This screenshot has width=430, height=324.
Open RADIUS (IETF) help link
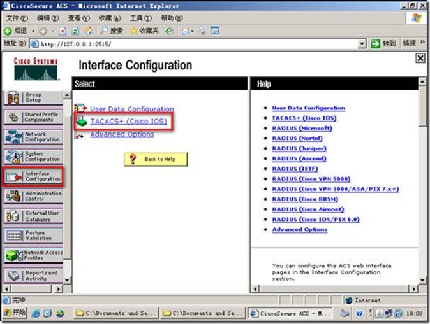tap(295, 169)
